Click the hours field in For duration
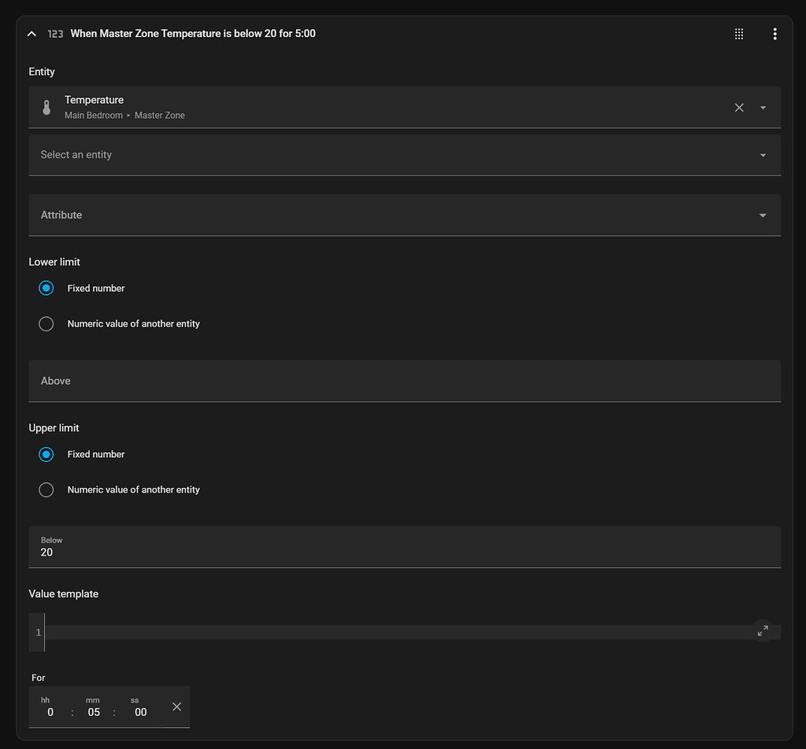This screenshot has height=749, width=806. [x=49, y=711]
